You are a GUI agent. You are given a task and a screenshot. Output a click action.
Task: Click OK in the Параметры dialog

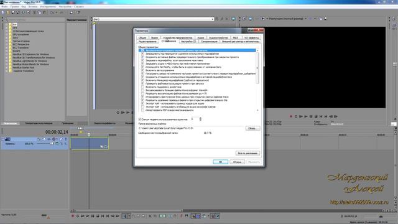(x=220, y=162)
